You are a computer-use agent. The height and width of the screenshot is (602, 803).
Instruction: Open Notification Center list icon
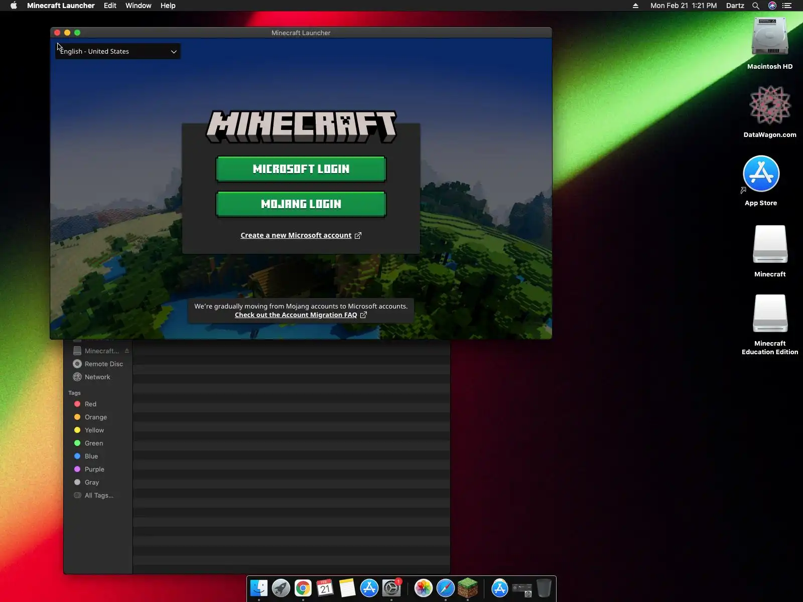pos(786,6)
